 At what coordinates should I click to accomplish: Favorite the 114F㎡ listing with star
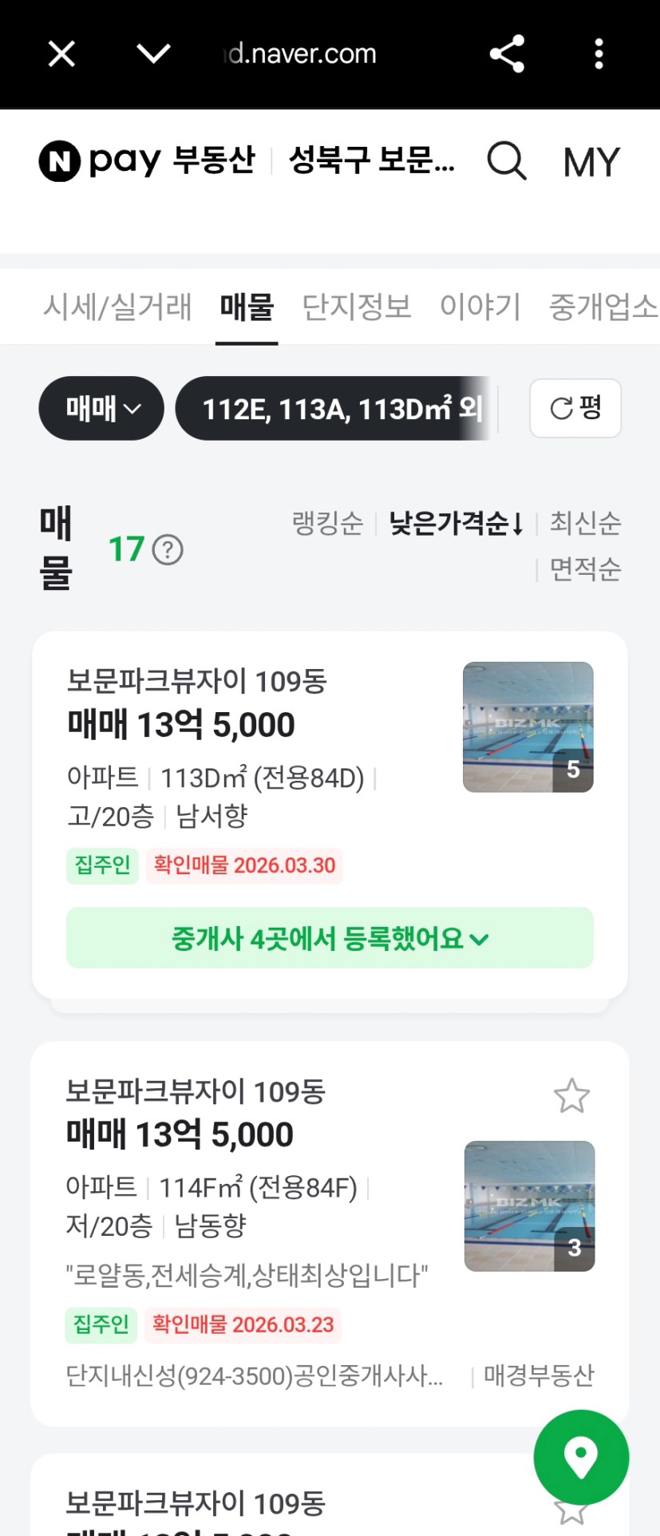[571, 1096]
